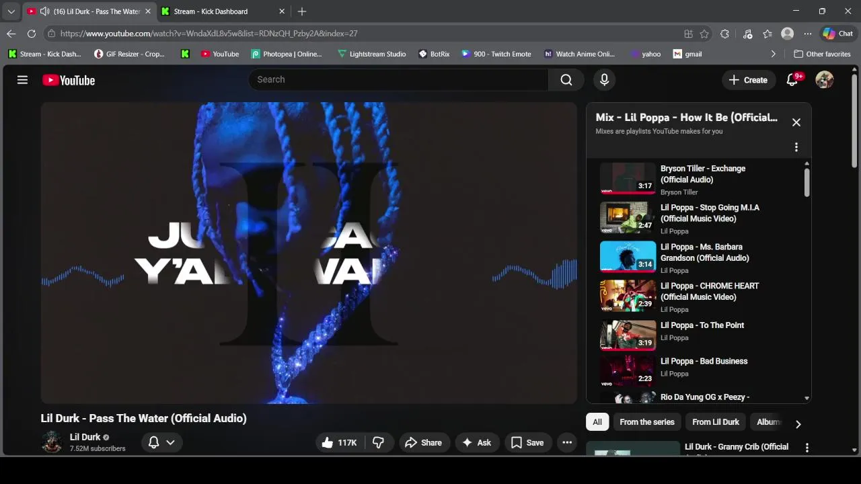Open the split screen icon in address bar
This screenshot has height=484, width=861.
688,34
